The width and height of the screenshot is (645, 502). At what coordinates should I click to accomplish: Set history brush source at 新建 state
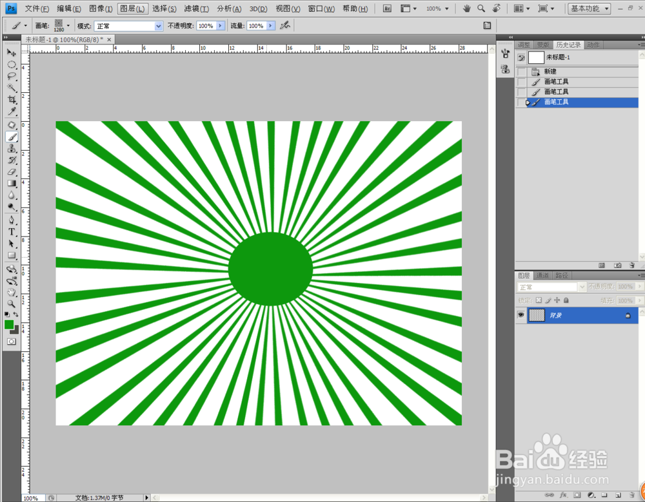tap(521, 72)
